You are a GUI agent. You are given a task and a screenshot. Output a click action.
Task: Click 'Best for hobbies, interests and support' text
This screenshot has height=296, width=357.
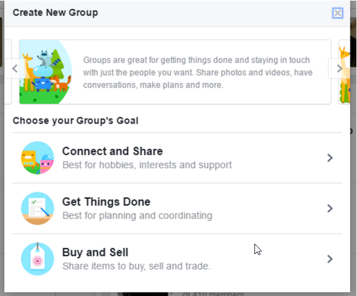[147, 165]
